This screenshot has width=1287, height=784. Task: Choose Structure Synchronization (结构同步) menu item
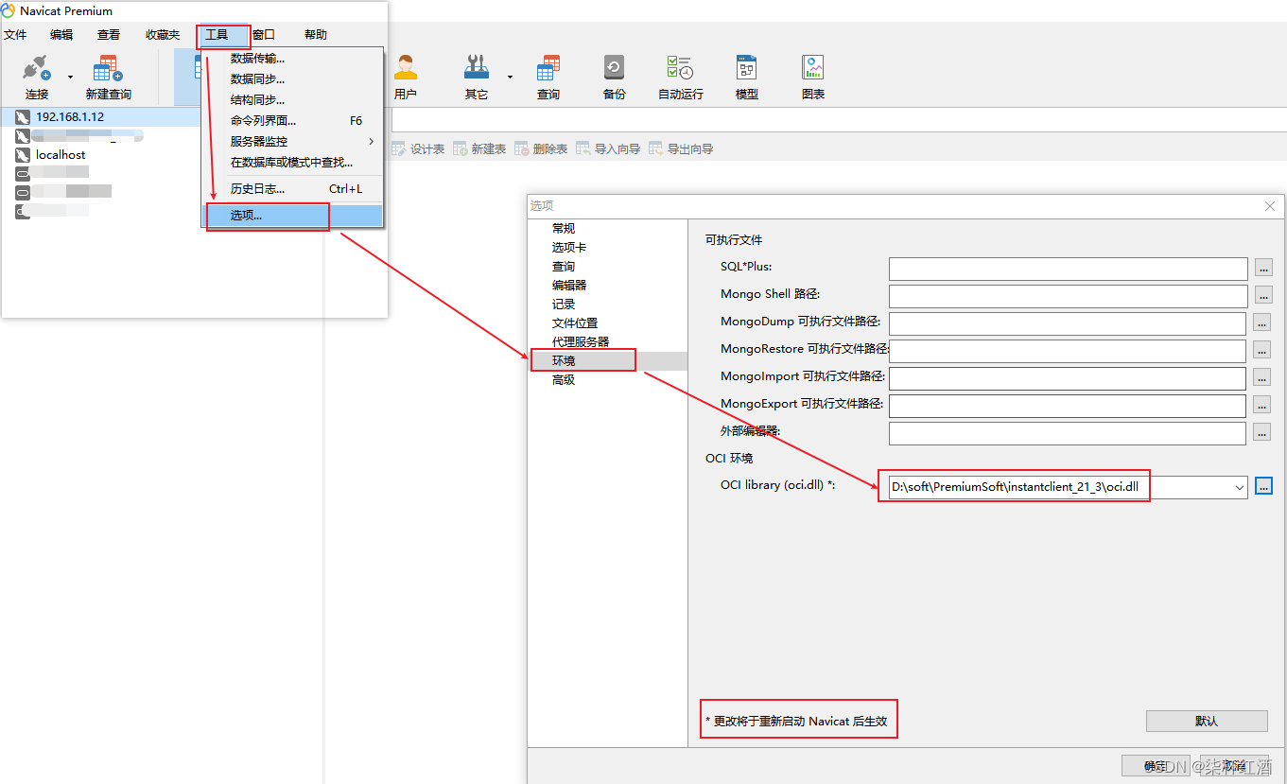[x=292, y=100]
